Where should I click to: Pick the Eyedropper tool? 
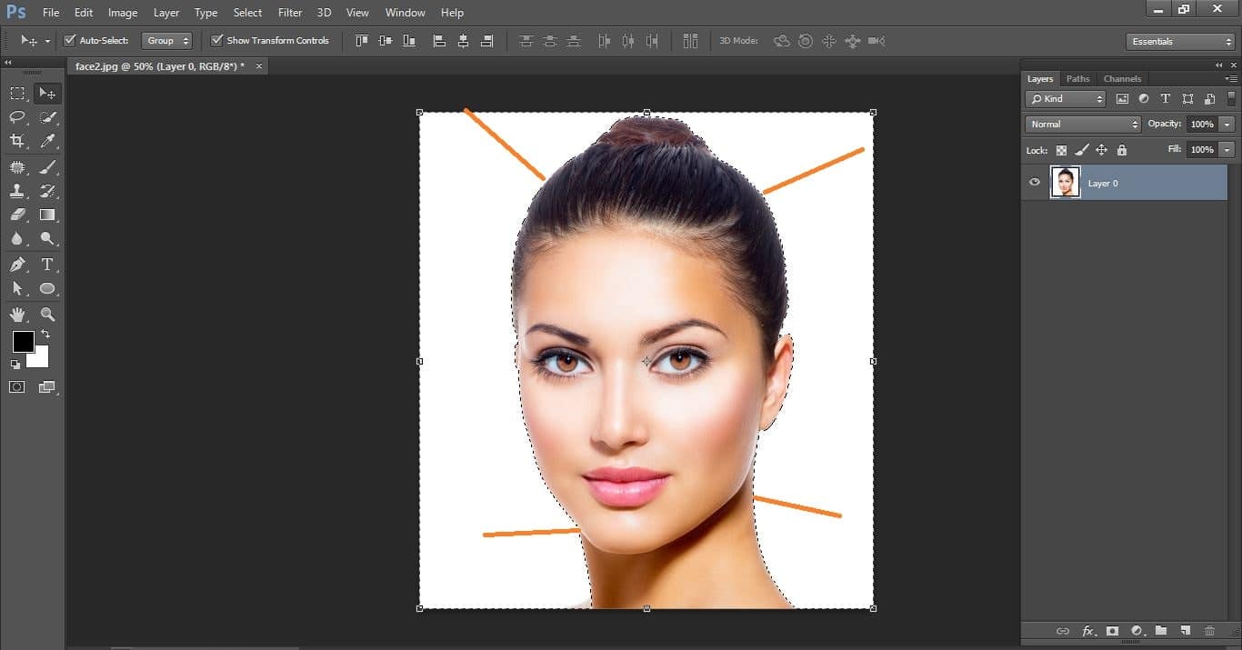[x=47, y=141]
